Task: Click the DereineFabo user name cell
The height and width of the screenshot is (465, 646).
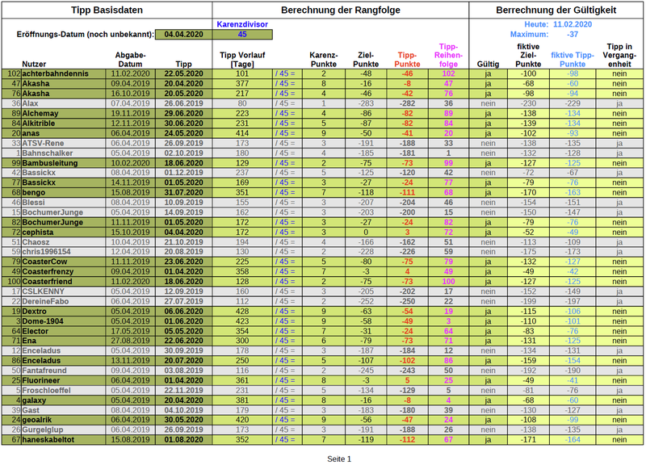Action: [64, 301]
